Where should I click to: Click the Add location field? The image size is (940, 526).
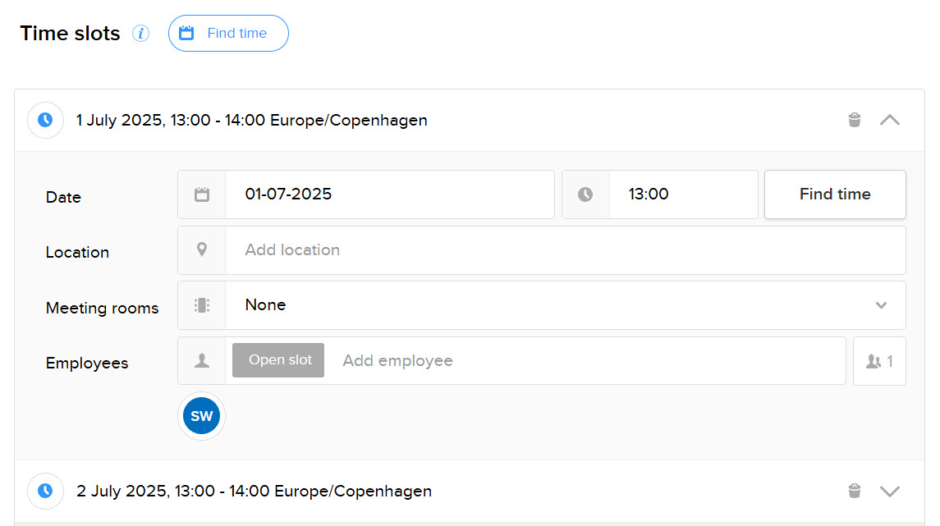pyautogui.click(x=566, y=250)
